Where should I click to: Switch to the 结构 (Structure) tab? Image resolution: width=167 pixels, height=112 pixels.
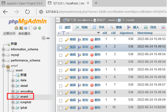pyautogui.click(x=81, y=27)
